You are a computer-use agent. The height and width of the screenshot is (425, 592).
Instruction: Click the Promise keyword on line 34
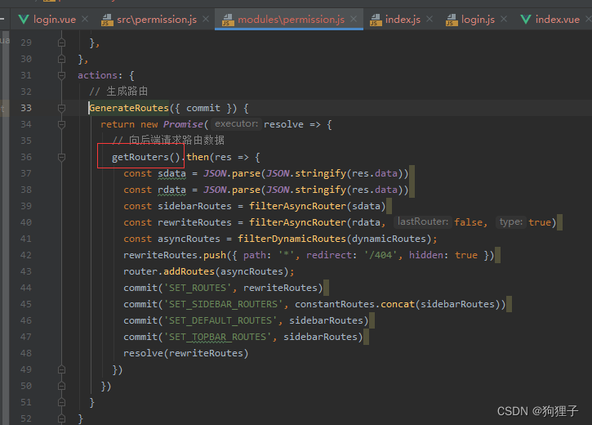point(183,124)
